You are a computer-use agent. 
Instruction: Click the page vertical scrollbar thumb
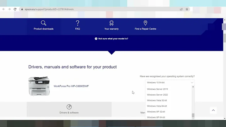(x=224, y=38)
